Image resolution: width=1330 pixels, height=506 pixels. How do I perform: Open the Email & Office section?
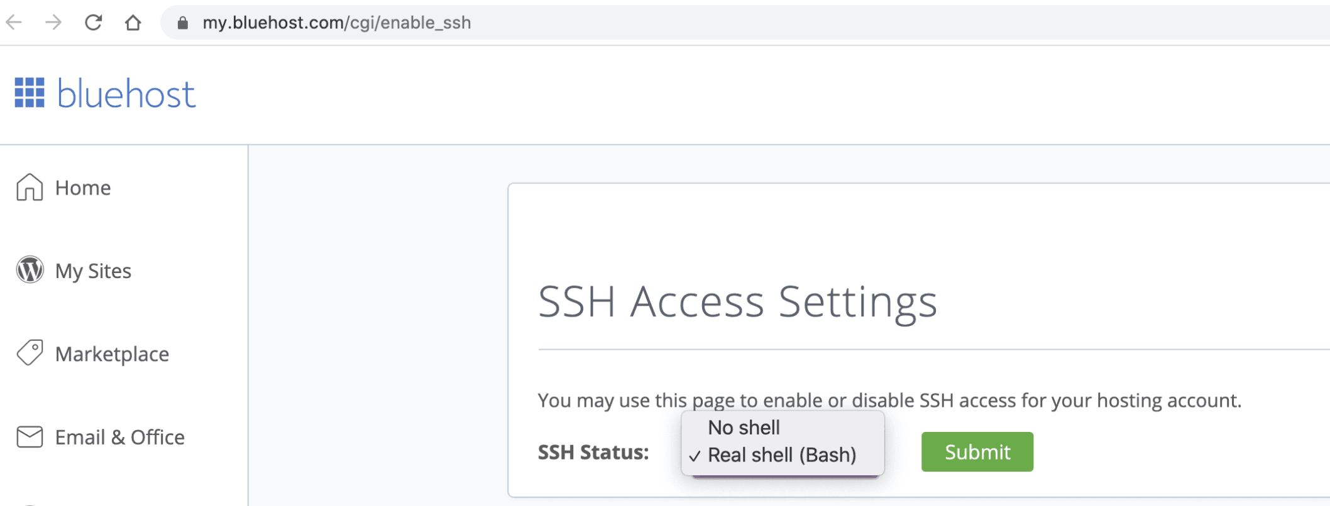pos(119,438)
